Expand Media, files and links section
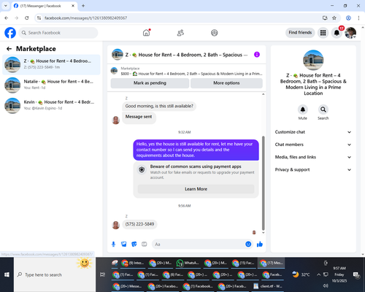 click(313, 157)
